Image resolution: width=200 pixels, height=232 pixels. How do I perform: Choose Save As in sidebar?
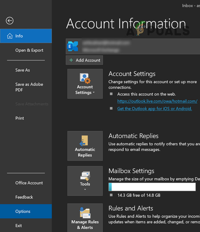[x=22, y=70]
